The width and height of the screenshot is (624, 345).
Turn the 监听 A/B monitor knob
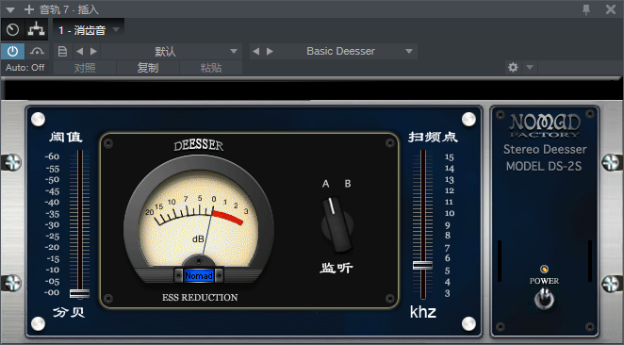pyautogui.click(x=337, y=225)
